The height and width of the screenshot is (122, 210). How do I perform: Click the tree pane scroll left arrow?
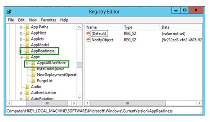click(x=9, y=103)
